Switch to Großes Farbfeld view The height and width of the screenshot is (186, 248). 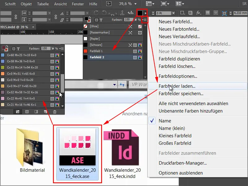175,143
